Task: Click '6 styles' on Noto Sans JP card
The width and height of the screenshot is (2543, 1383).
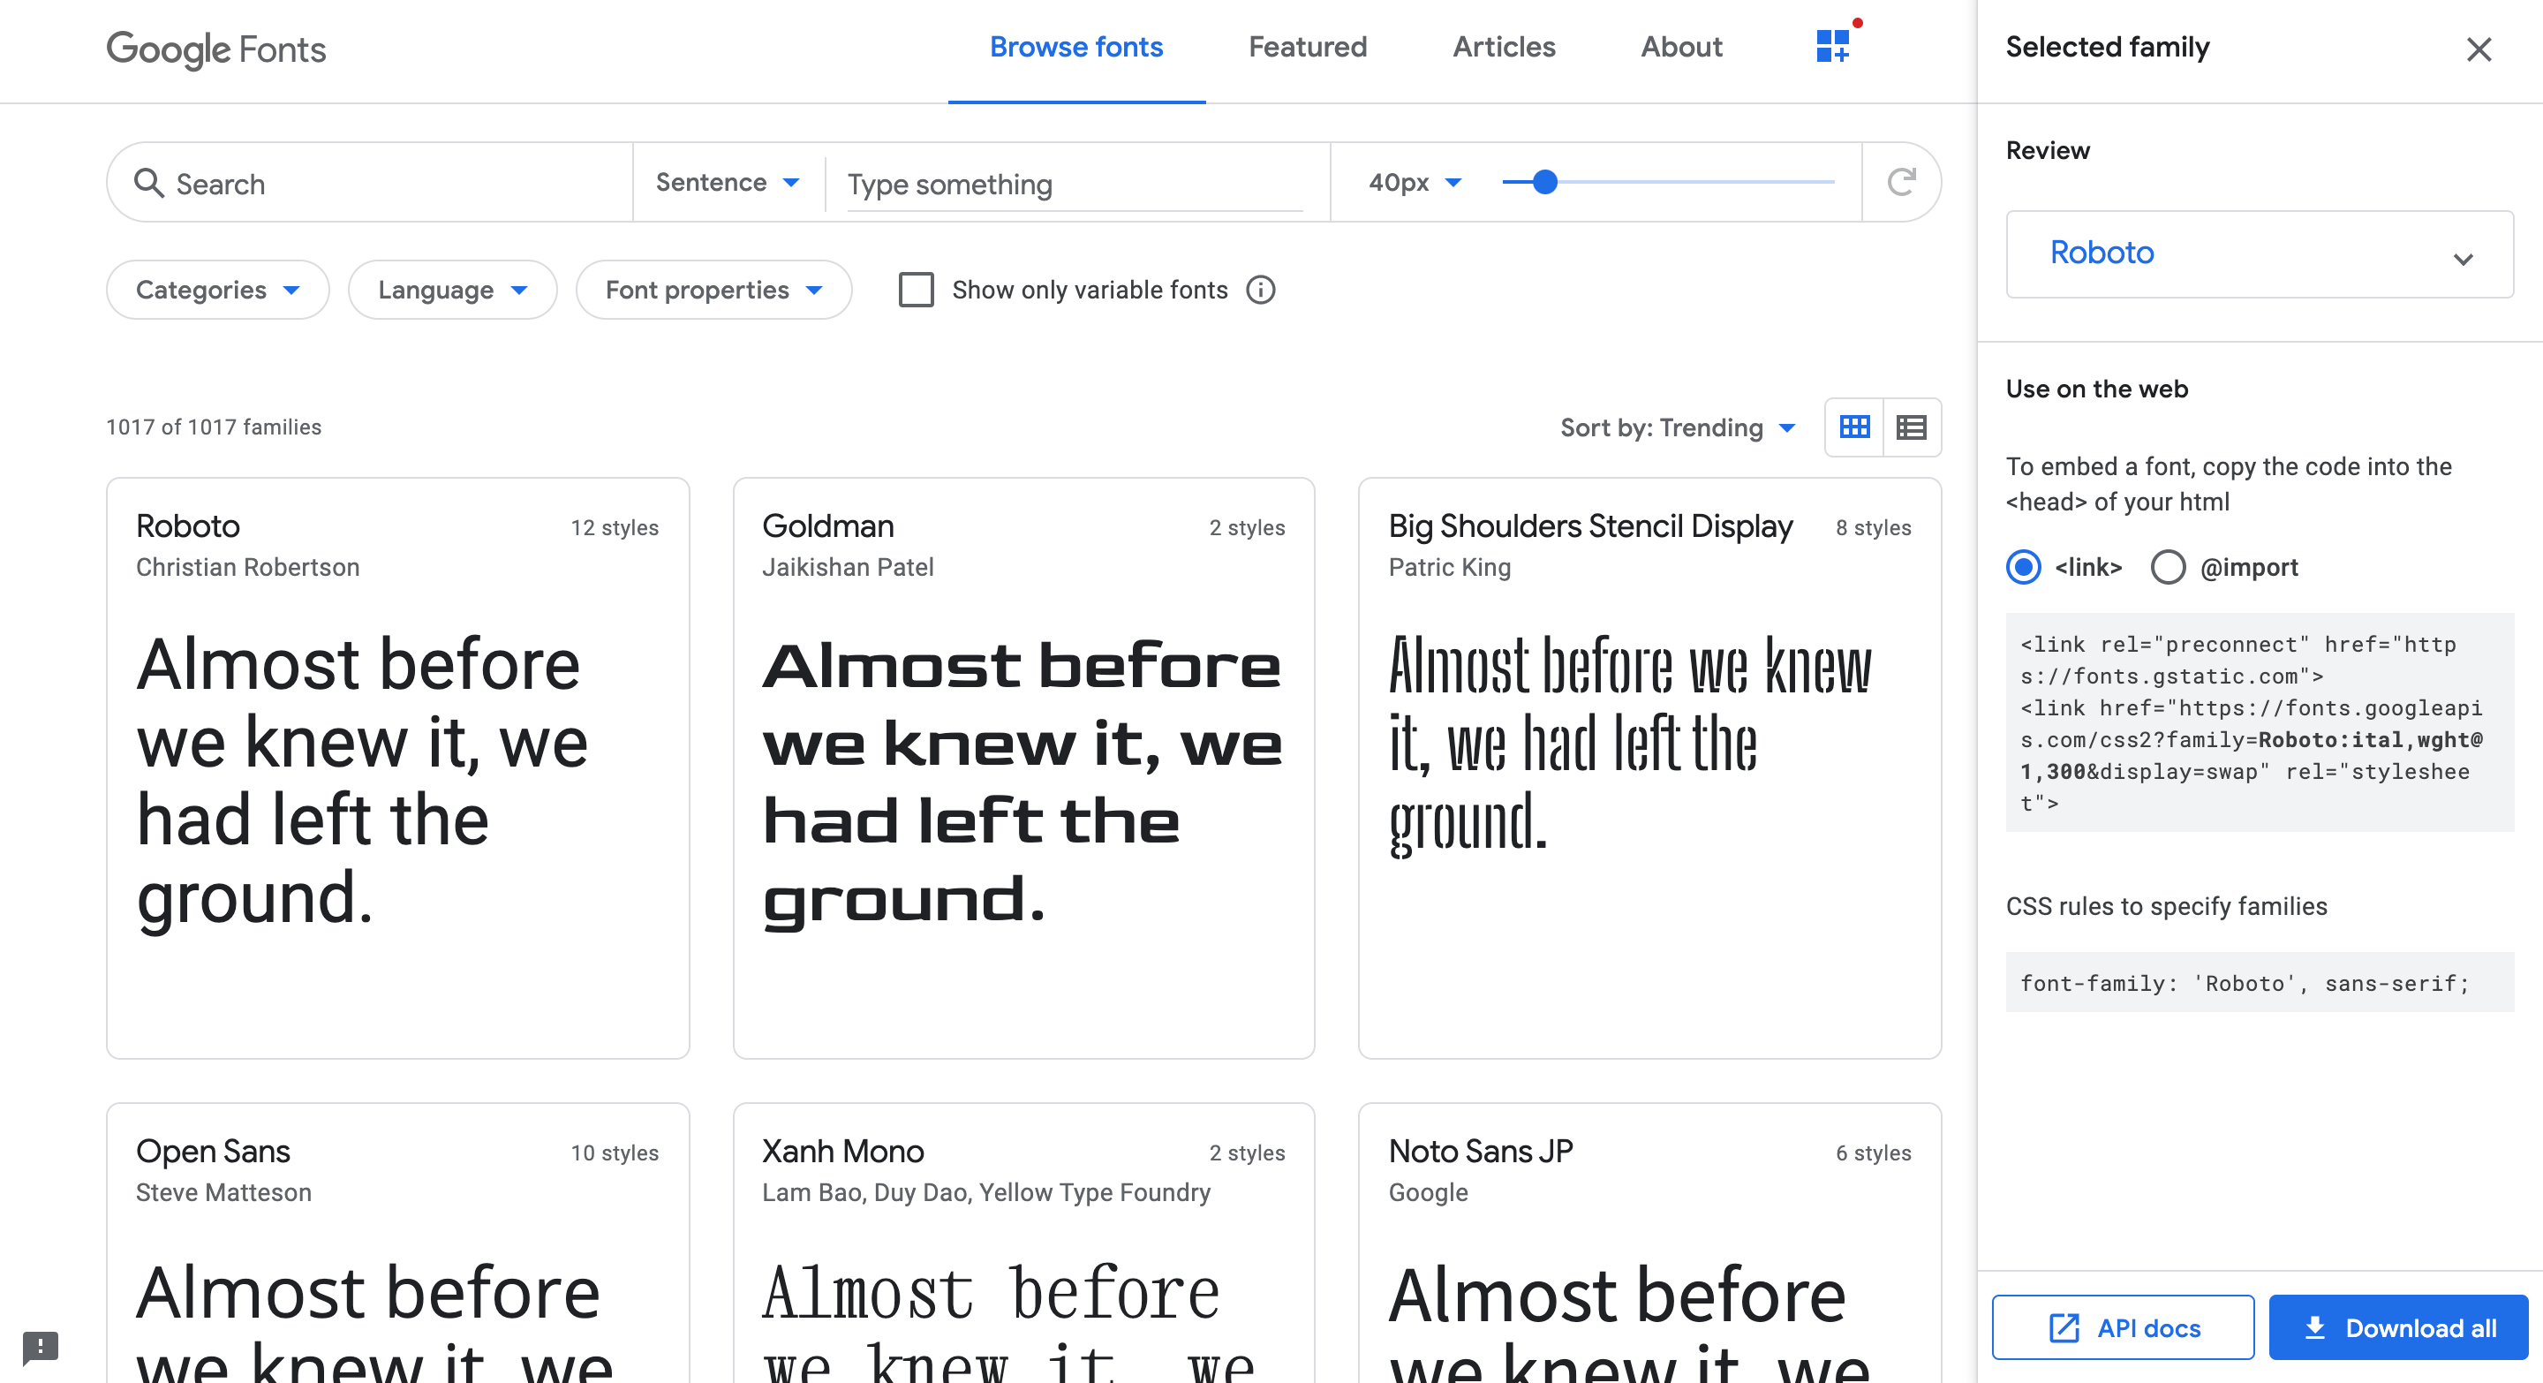Action: [x=1873, y=1152]
